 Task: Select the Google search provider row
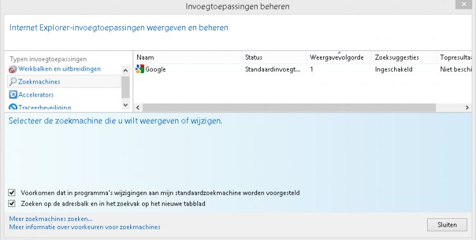(x=303, y=69)
